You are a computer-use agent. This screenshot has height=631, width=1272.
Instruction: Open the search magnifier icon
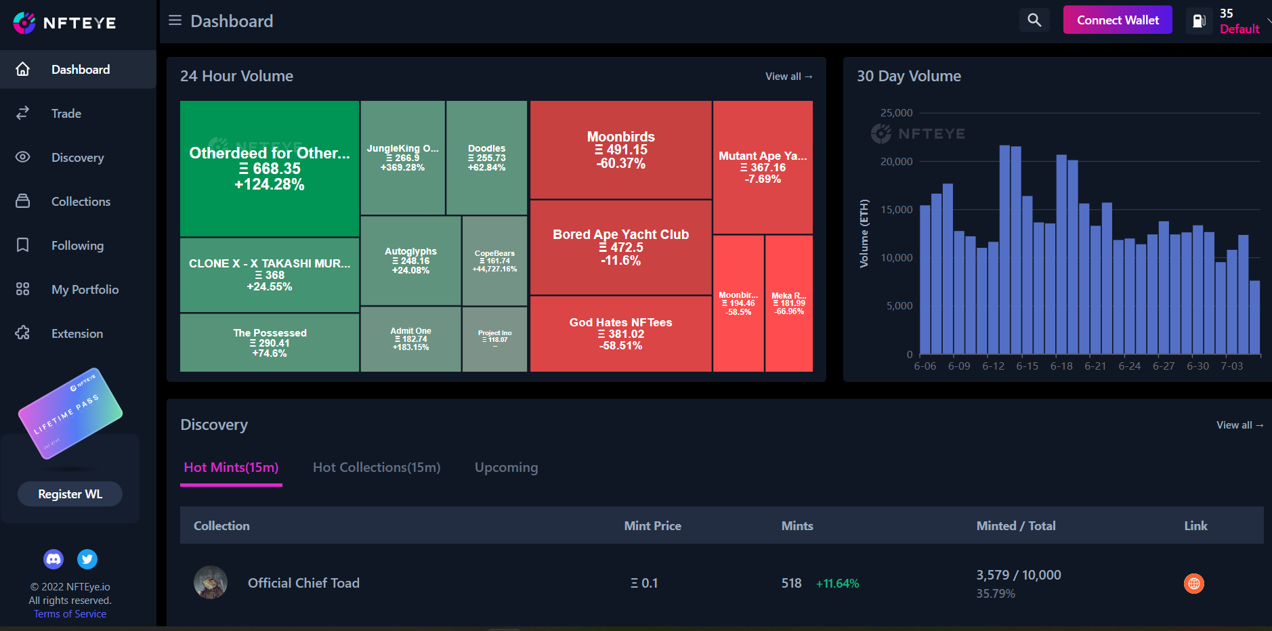[x=1034, y=20]
